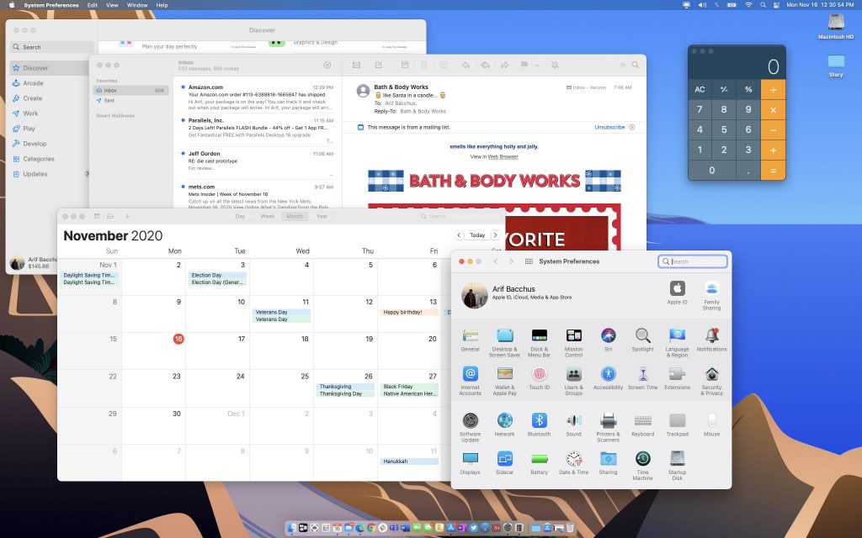Image resolution: width=862 pixels, height=538 pixels.
Task: Click the Get Mail envelope icon in Mail
Action: (356, 65)
